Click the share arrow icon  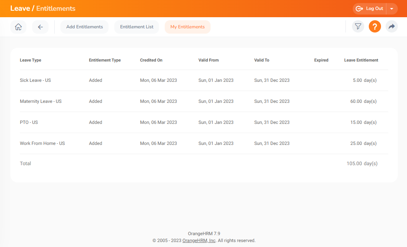pos(392,26)
